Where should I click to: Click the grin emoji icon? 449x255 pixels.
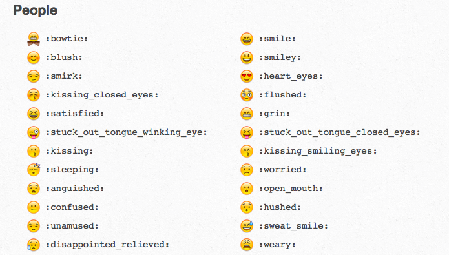pos(247,114)
